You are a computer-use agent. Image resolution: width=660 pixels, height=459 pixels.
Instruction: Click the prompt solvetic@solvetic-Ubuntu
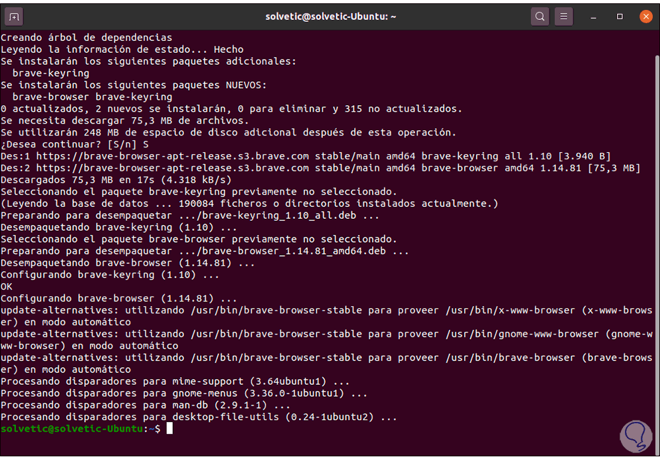pyautogui.click(x=72, y=429)
